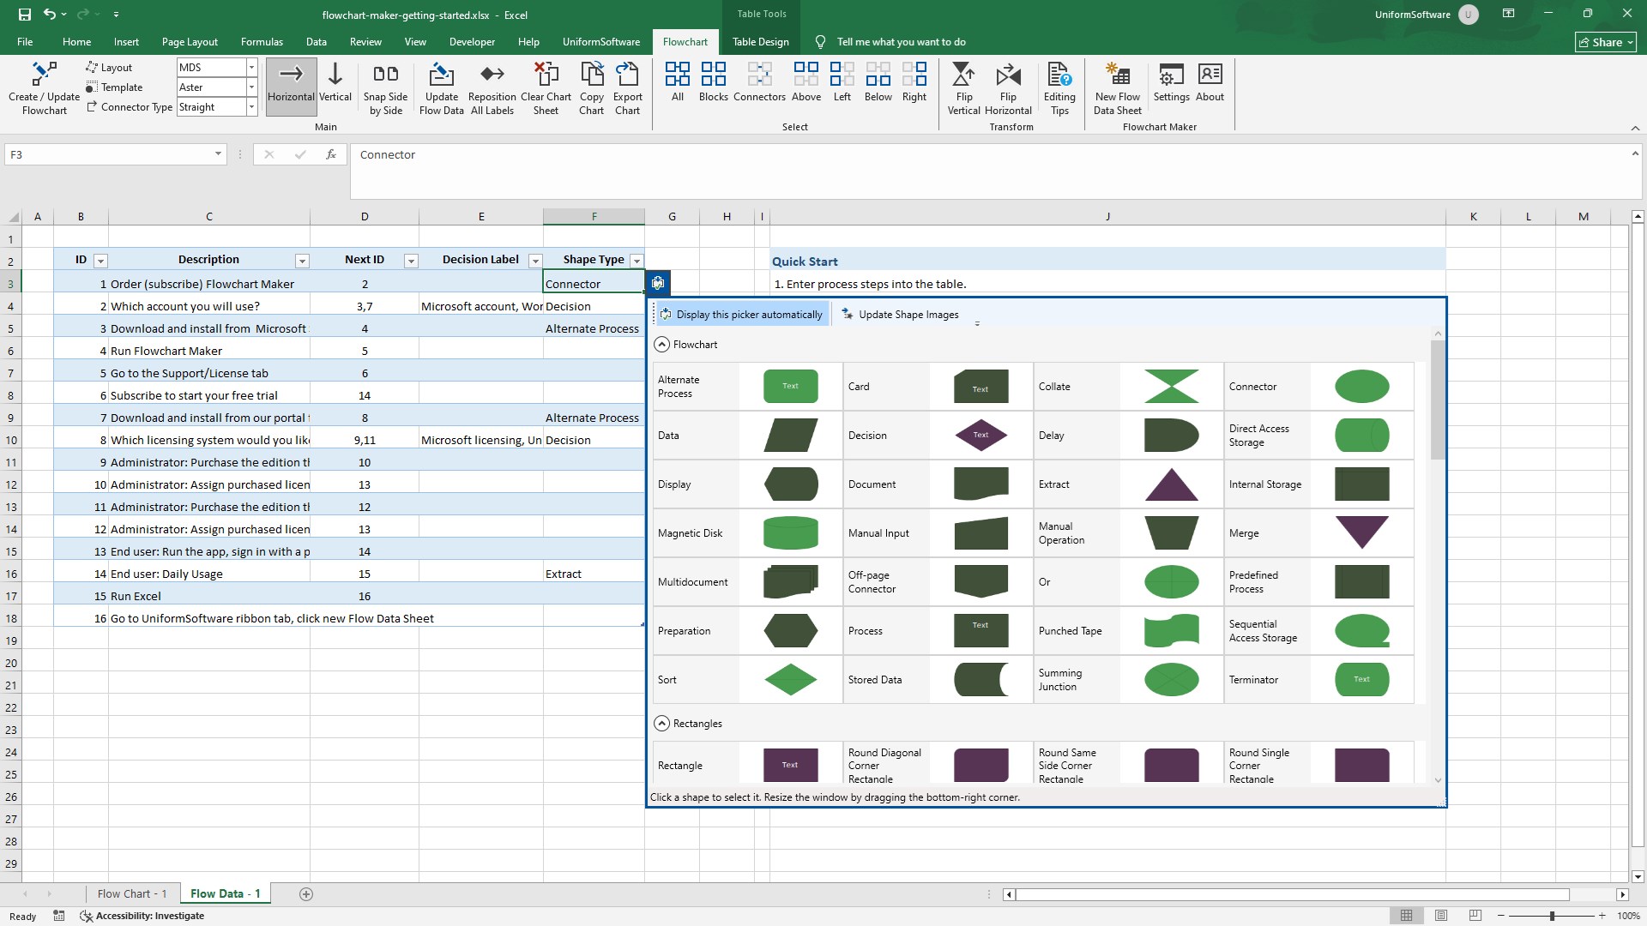Click New Flow Data Sheet icon
The height and width of the screenshot is (926, 1647).
click(x=1117, y=76)
